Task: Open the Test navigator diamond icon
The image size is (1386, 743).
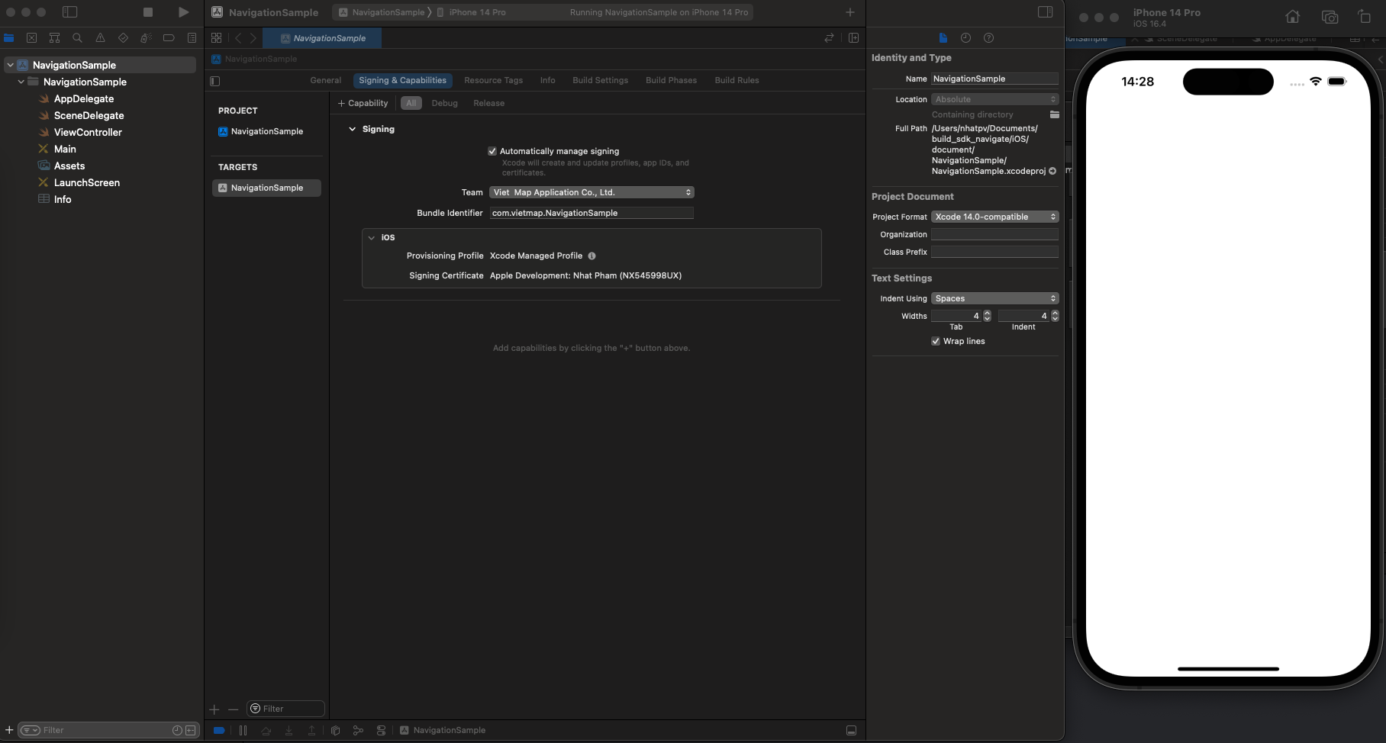Action: click(x=123, y=37)
